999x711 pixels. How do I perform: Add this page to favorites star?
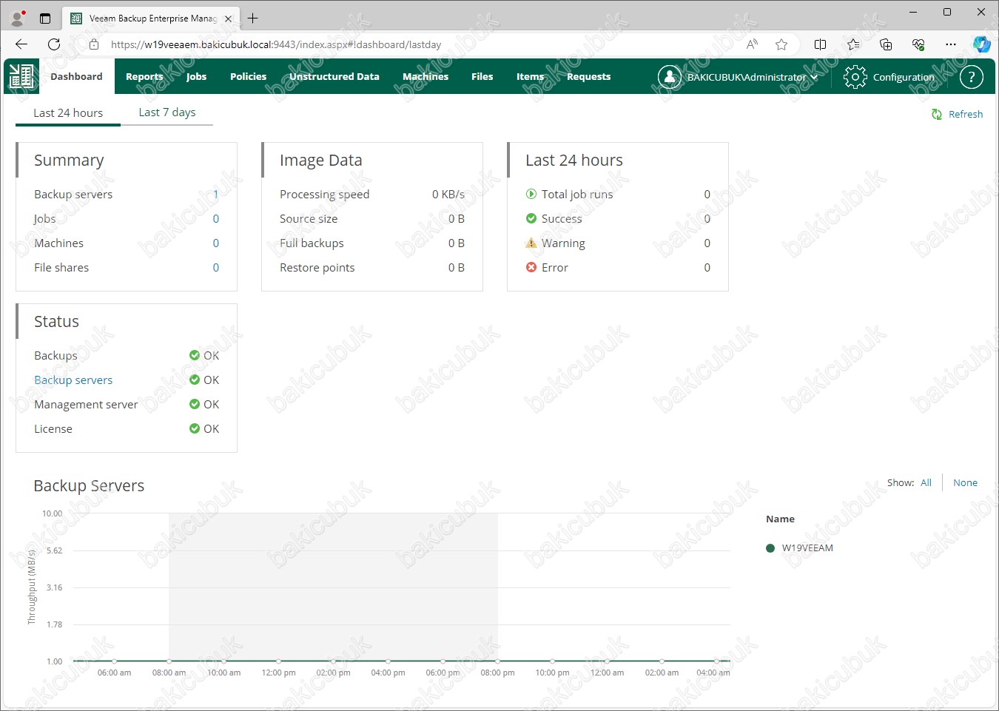click(x=781, y=44)
